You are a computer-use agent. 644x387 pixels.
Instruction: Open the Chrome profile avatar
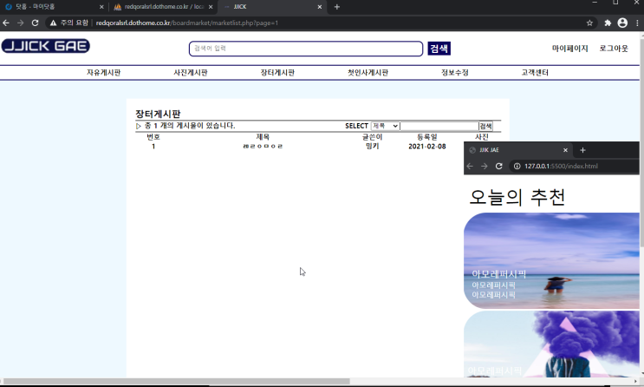coord(622,23)
